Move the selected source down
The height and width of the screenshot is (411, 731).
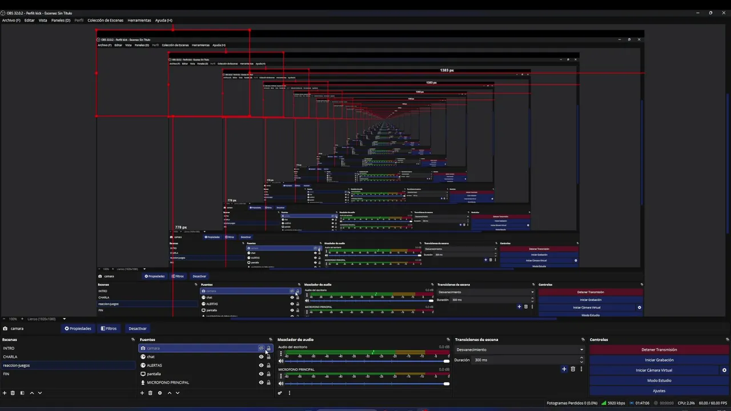178,393
